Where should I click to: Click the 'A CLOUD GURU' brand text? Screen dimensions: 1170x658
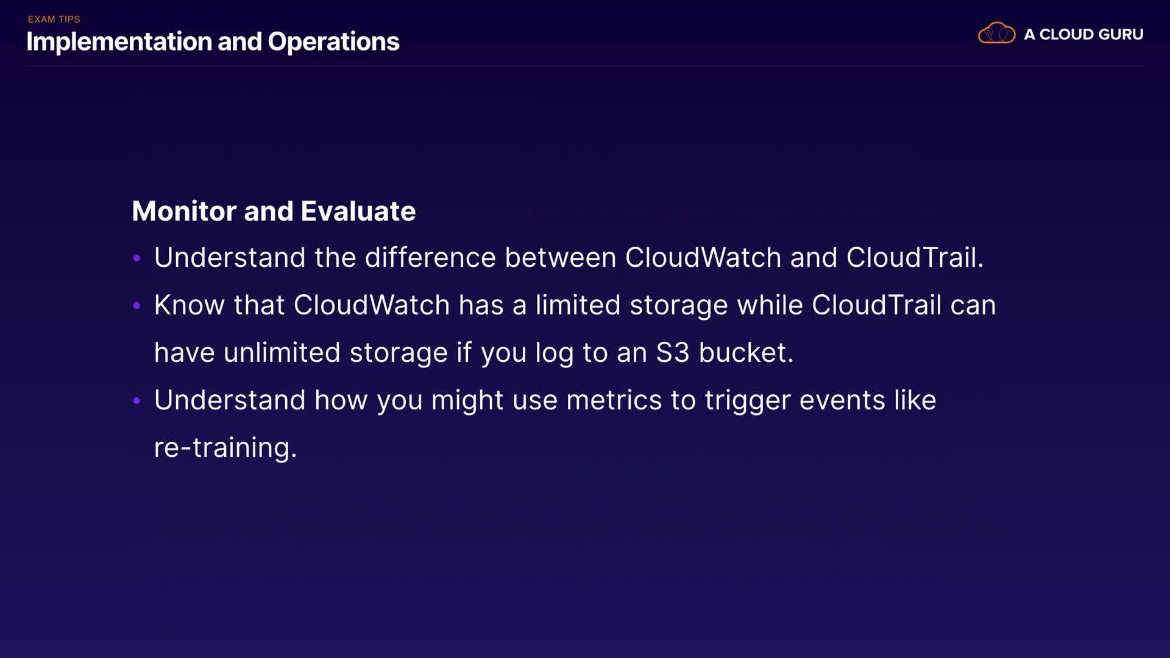pyautogui.click(x=1083, y=35)
